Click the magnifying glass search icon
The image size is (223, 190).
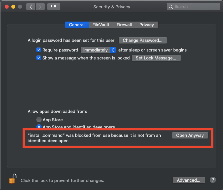coord(171,7)
